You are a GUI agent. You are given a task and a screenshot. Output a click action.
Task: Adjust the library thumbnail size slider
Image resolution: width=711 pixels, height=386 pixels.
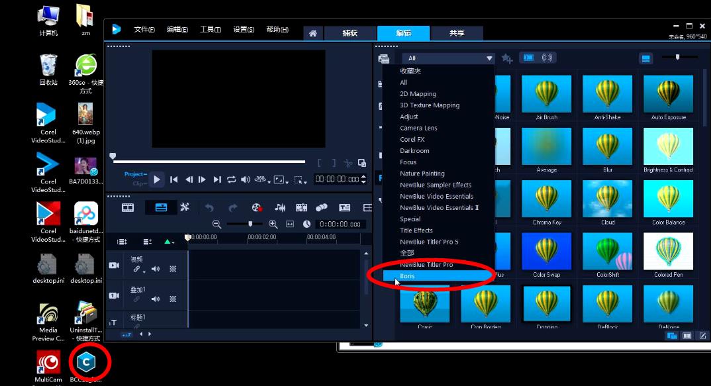(x=678, y=57)
